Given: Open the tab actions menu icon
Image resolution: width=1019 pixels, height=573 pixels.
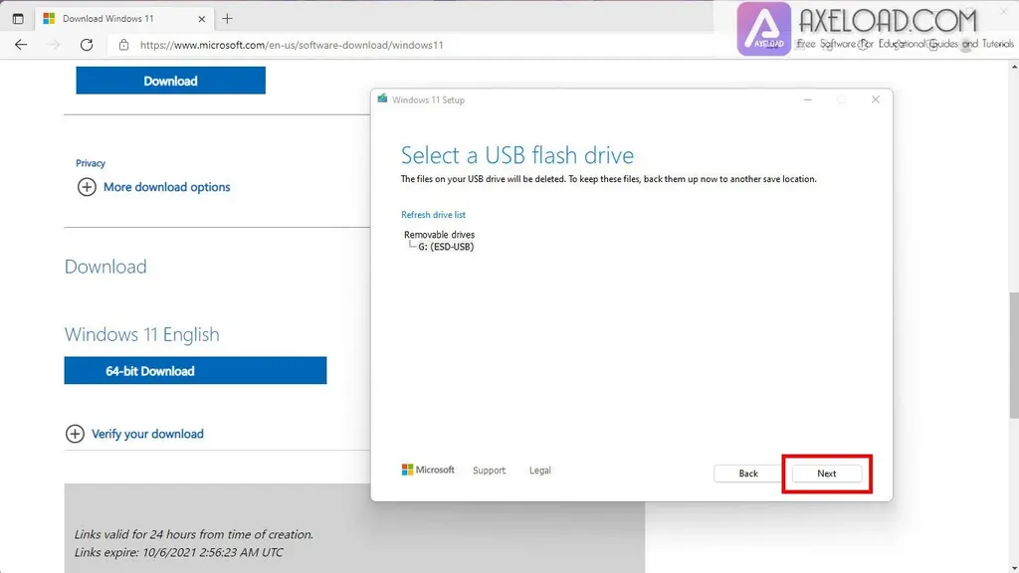Looking at the screenshot, I should [x=18, y=19].
